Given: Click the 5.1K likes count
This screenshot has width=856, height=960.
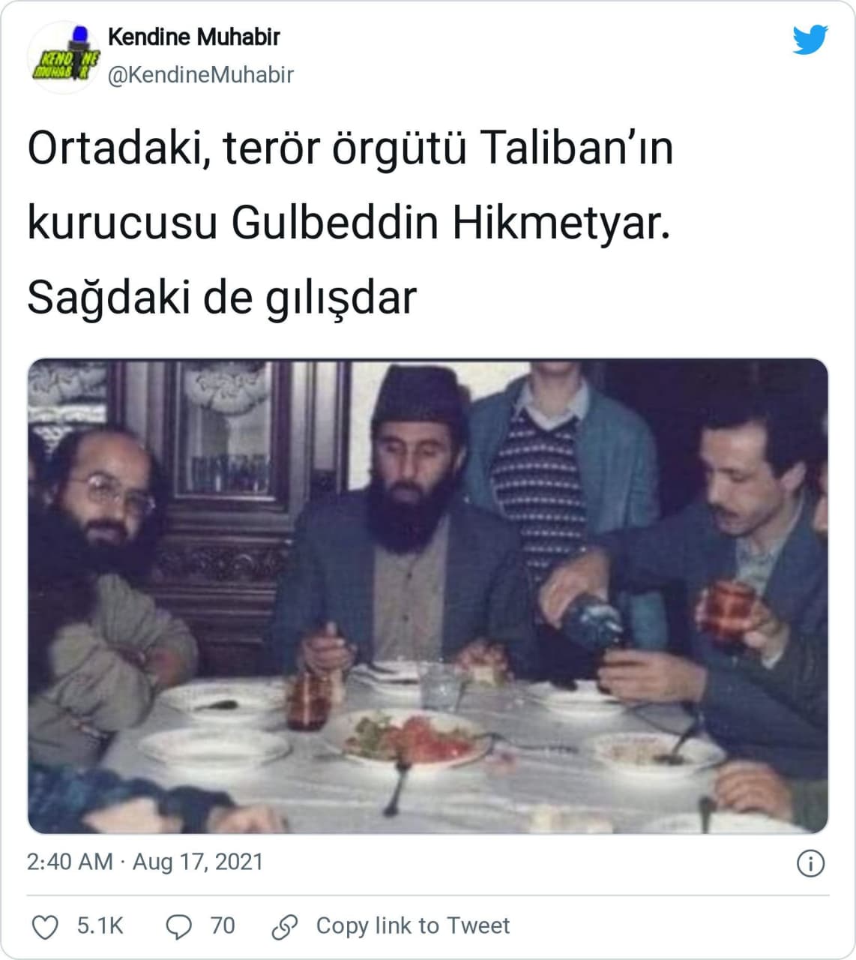Looking at the screenshot, I should 100,926.
